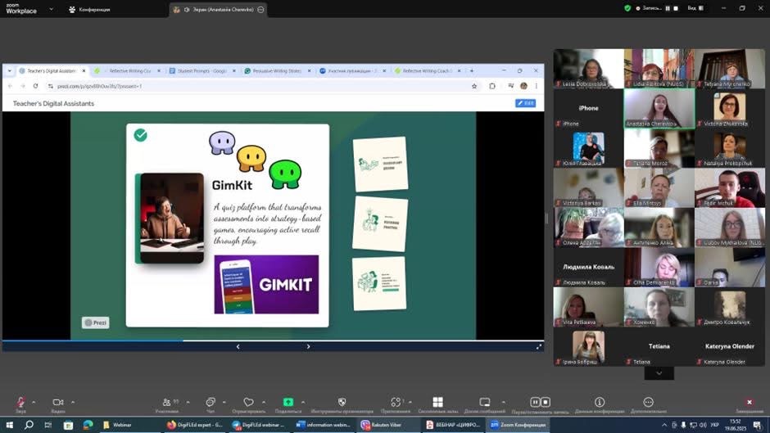This screenshot has height=433, width=770.
Task: Expand the arrow next to Share
Action: point(303,402)
